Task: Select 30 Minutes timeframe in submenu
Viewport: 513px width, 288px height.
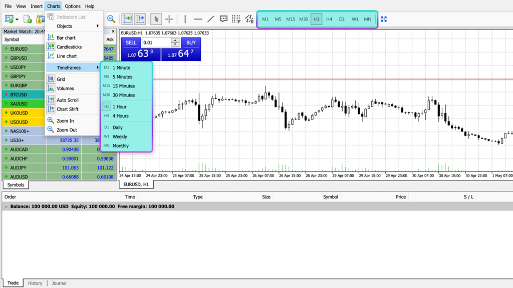Action: point(126,95)
